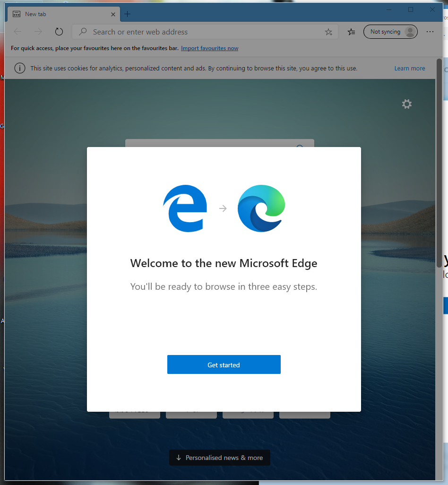Open the Not syncing profile button

coord(390,32)
